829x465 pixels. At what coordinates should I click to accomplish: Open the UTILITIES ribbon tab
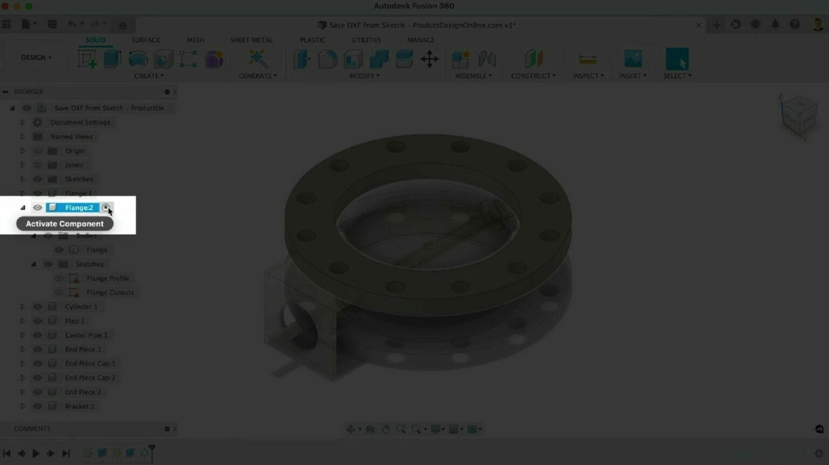pyautogui.click(x=366, y=40)
